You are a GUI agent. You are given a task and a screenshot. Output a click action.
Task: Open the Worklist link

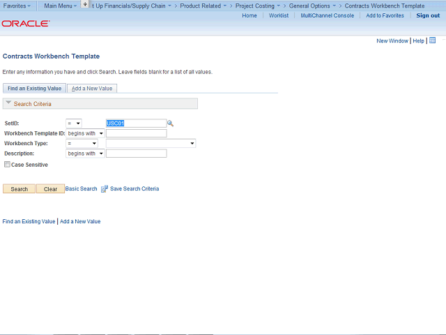pyautogui.click(x=279, y=15)
